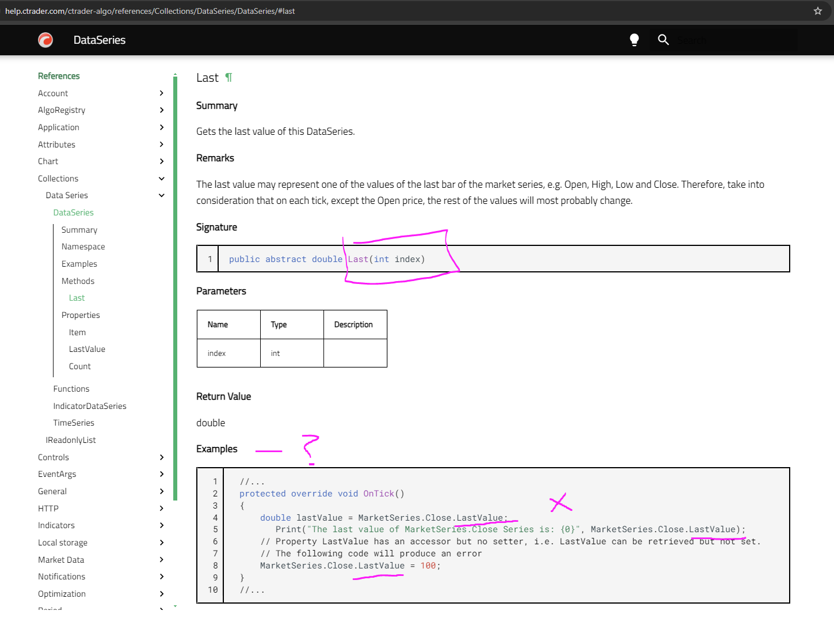Open the Attributes reference link
This screenshot has height=618, width=834.
pyautogui.click(x=56, y=145)
